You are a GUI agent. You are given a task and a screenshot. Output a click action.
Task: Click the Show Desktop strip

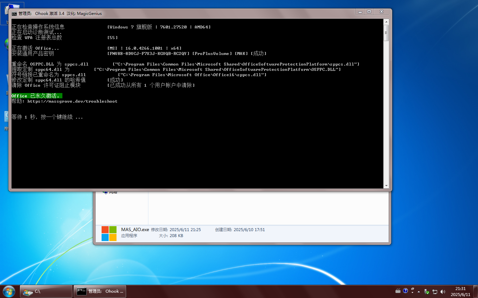[476, 291]
